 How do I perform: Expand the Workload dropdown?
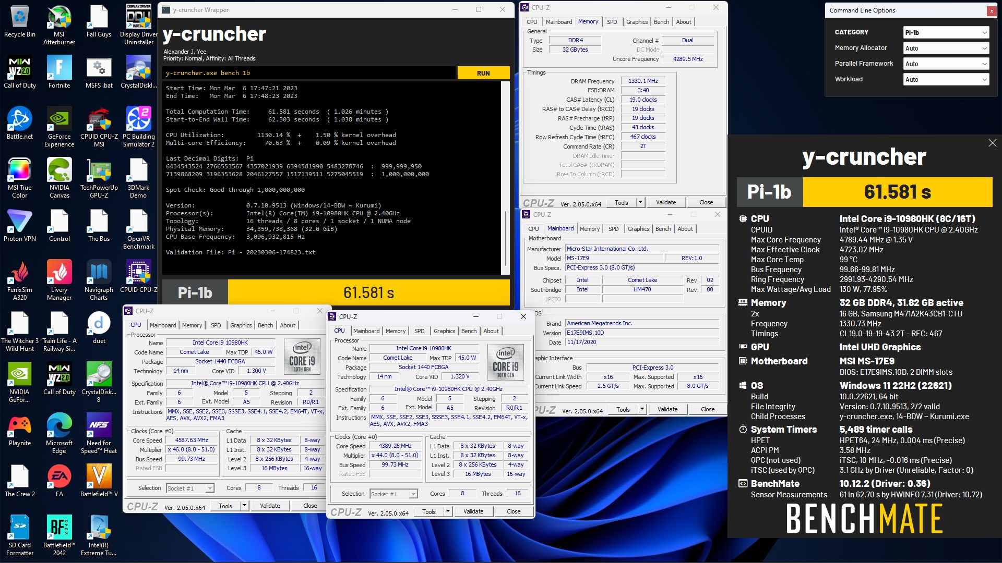click(x=946, y=79)
